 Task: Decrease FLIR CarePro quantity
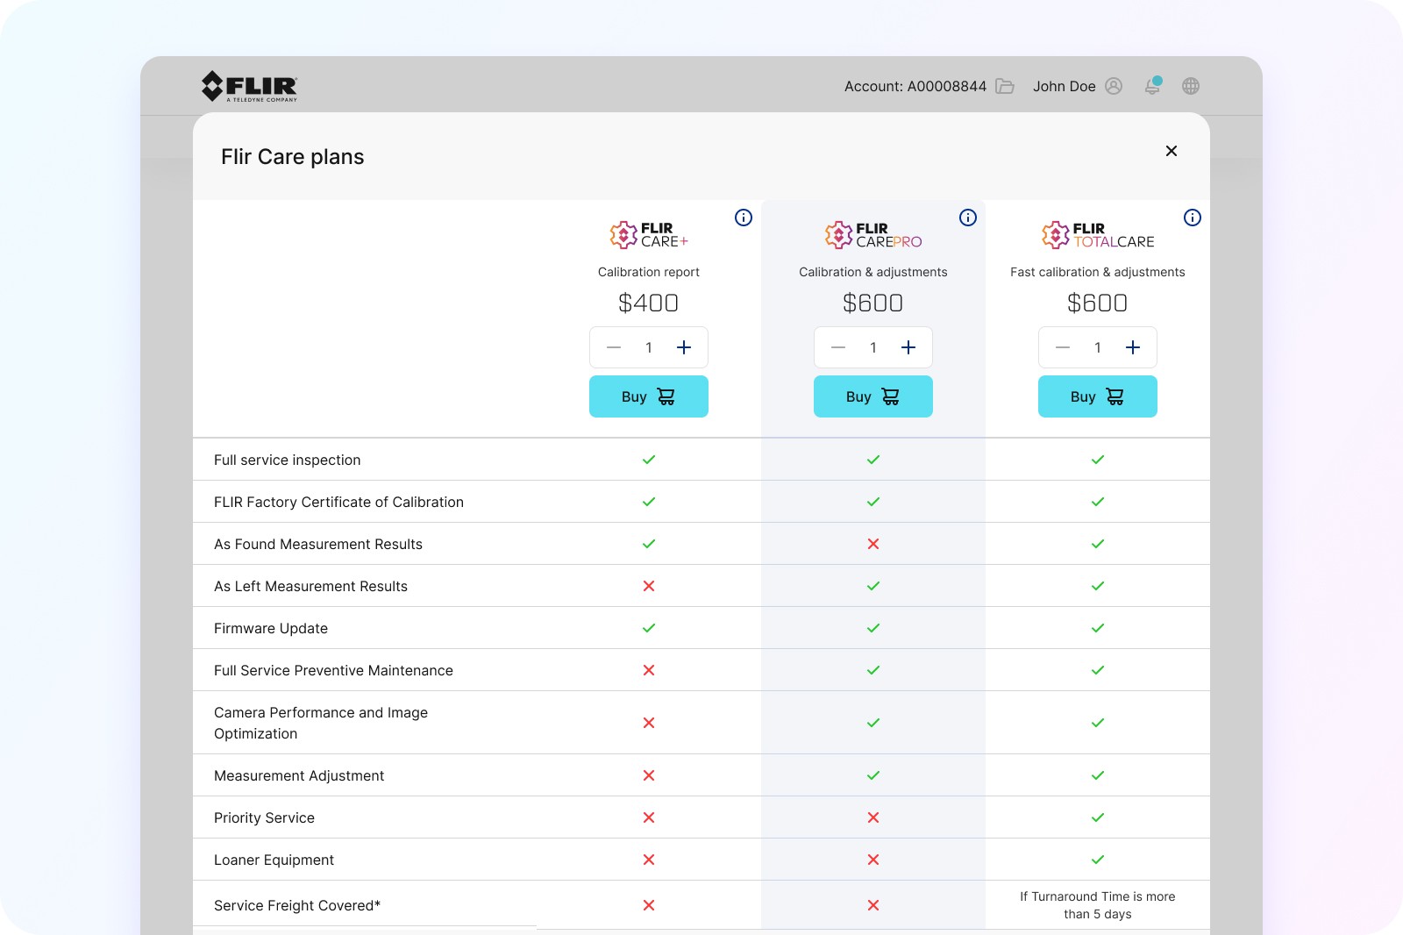(838, 347)
